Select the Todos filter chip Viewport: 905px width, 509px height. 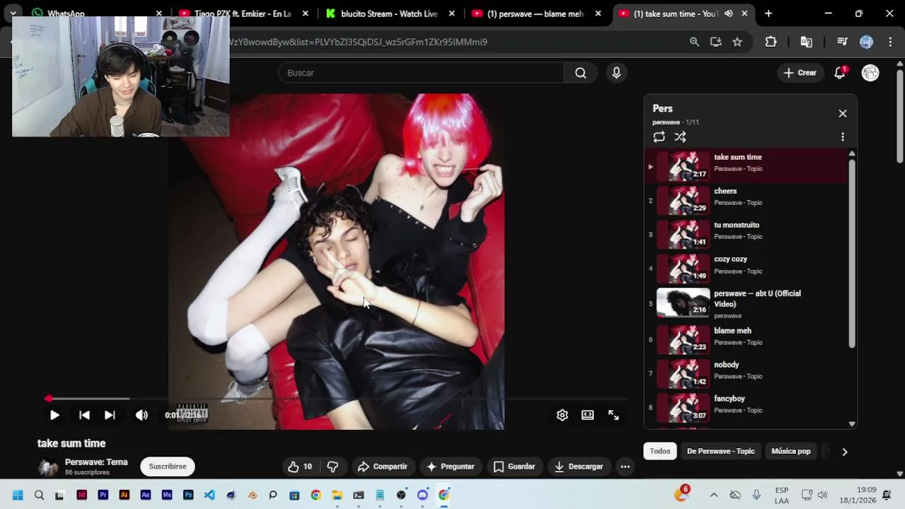coord(660,451)
